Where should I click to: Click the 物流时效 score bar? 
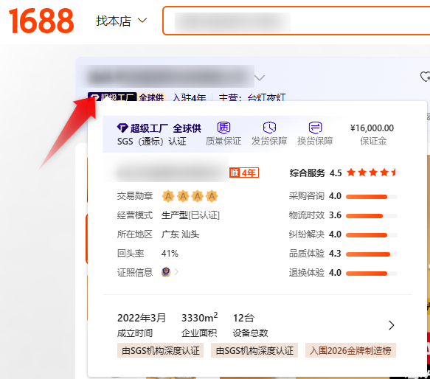372,216
